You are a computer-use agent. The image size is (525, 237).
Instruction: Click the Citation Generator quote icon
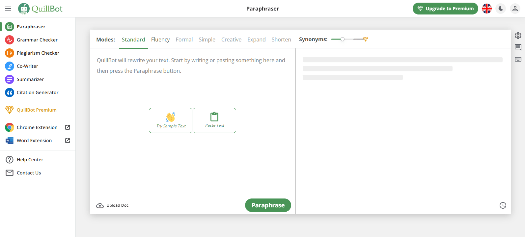[x=10, y=92]
